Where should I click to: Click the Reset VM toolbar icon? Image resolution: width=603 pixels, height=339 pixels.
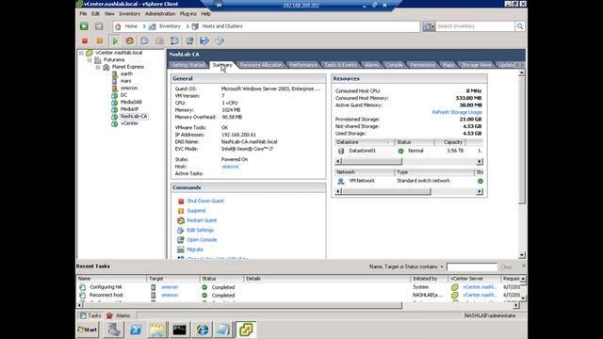click(x=130, y=40)
